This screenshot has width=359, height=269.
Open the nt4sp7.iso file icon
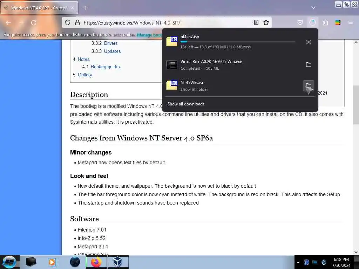pos(171,41)
